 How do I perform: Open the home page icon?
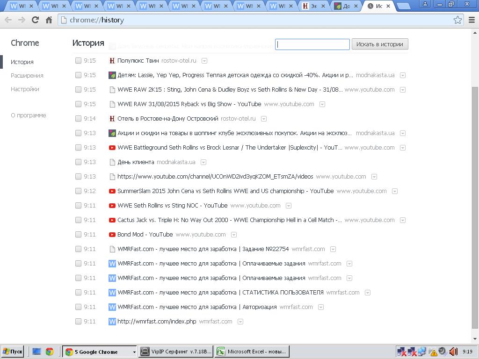click(49, 20)
